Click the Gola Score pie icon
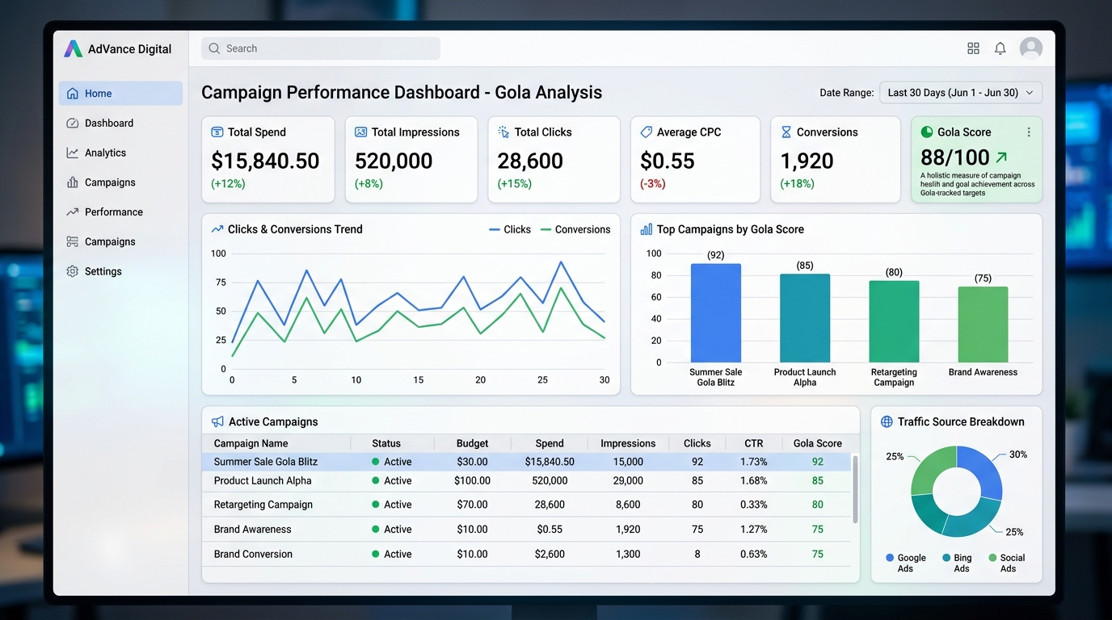Screen dimensions: 1112x620 [x=927, y=132]
